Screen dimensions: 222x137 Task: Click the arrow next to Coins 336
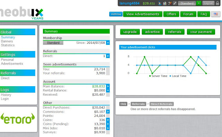(x=108, y=120)
